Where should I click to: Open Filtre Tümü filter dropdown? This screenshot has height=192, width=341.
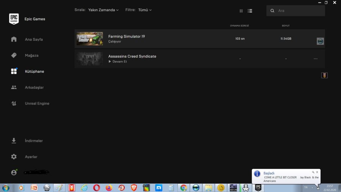[145, 10]
